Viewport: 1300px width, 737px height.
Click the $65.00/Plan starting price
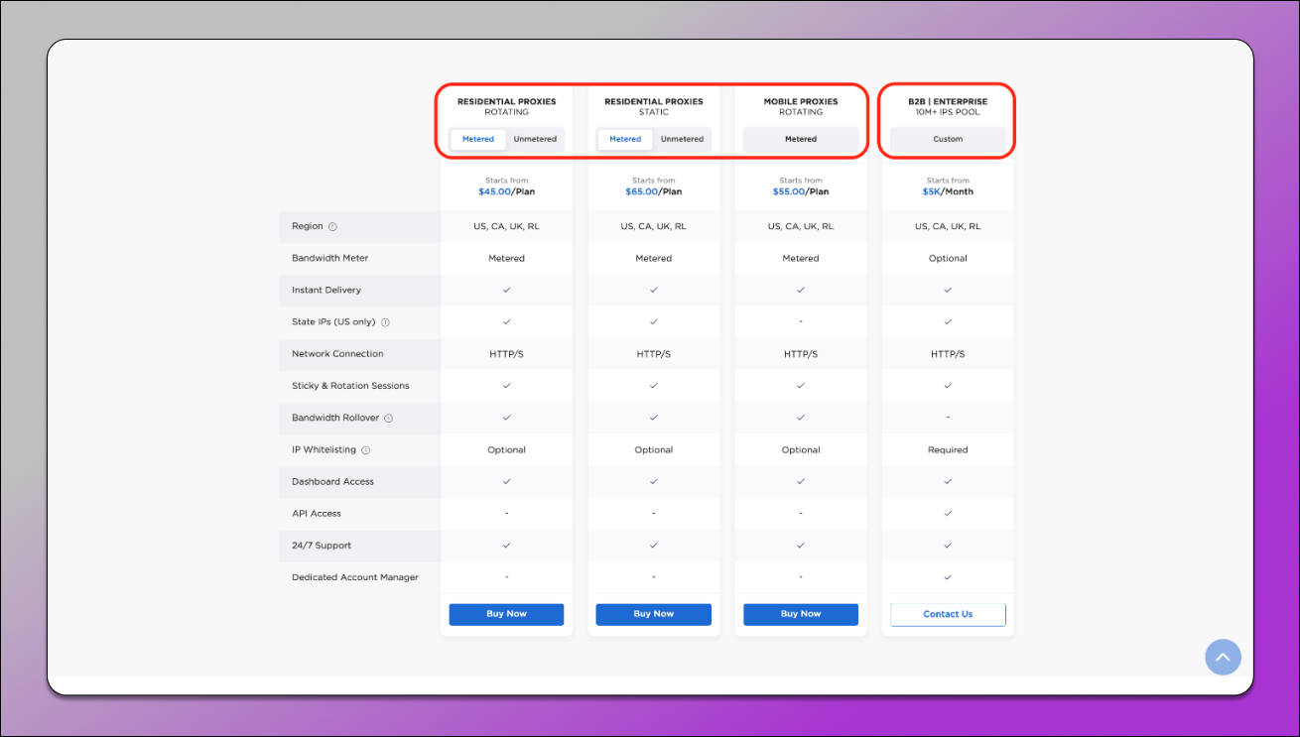(654, 191)
